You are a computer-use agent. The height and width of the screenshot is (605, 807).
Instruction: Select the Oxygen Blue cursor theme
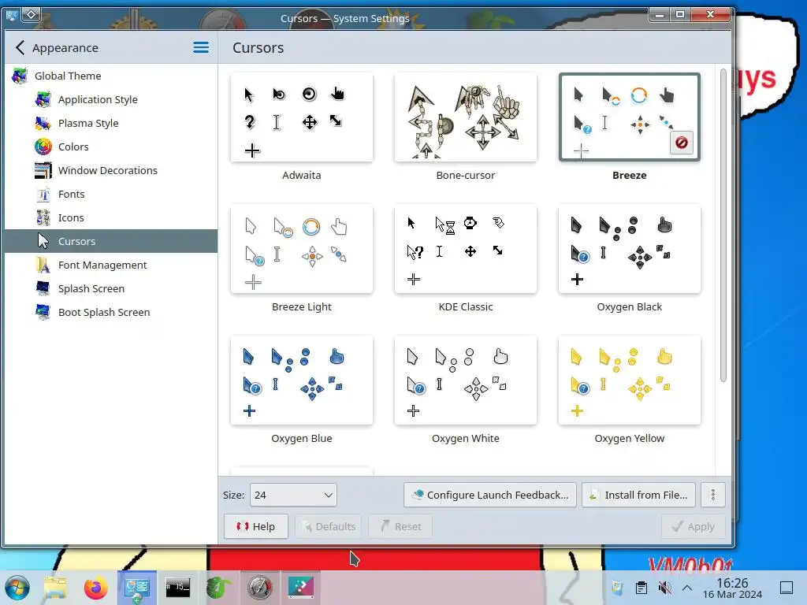(302, 381)
